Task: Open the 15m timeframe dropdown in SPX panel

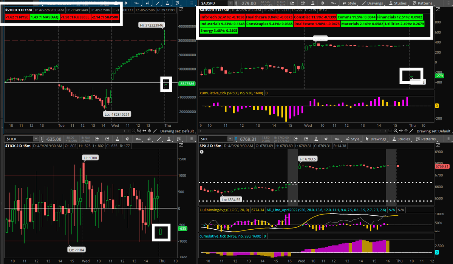Action: (x=337, y=139)
